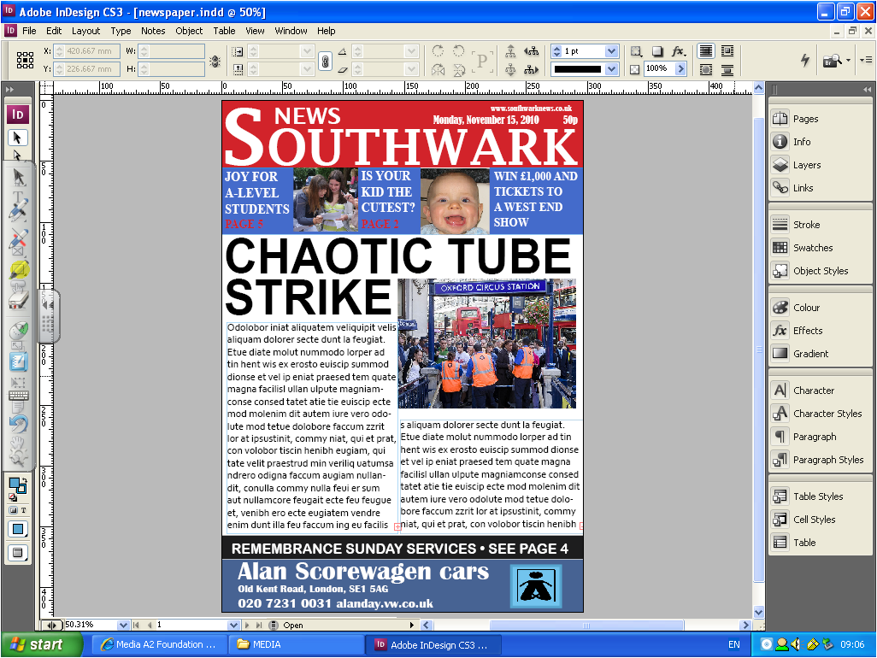Open the Object menu

coord(189,30)
